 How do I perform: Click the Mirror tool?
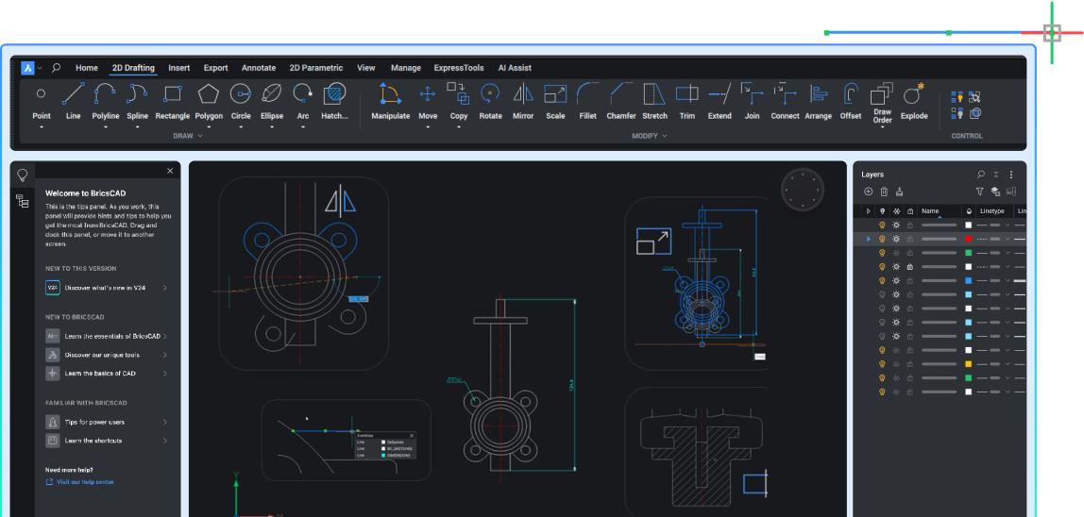pyautogui.click(x=523, y=101)
